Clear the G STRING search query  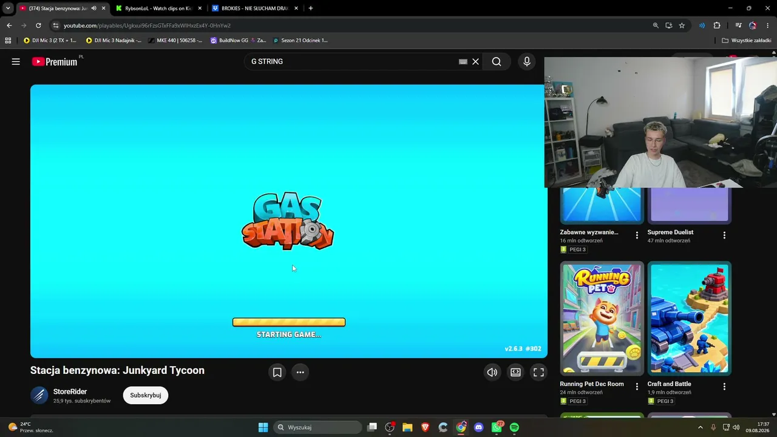[x=476, y=61]
